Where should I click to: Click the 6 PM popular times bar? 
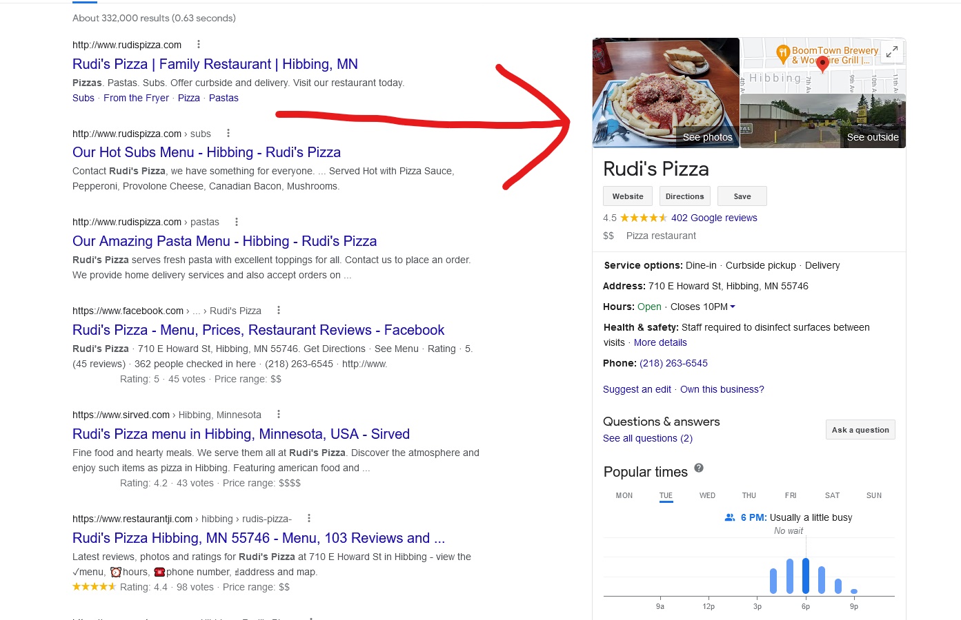(806, 576)
